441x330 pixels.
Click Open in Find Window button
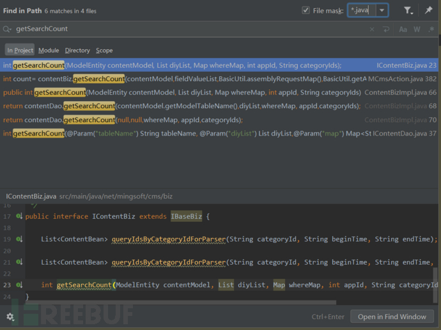coord(392,317)
